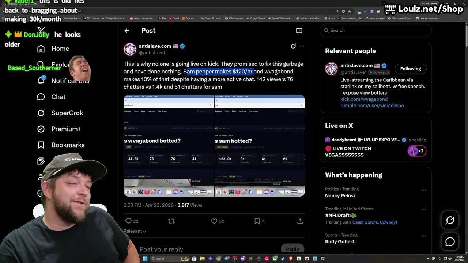Open the RTMP statistics bookmark
This screenshot has width=468, height=263.
click(x=234, y=18)
